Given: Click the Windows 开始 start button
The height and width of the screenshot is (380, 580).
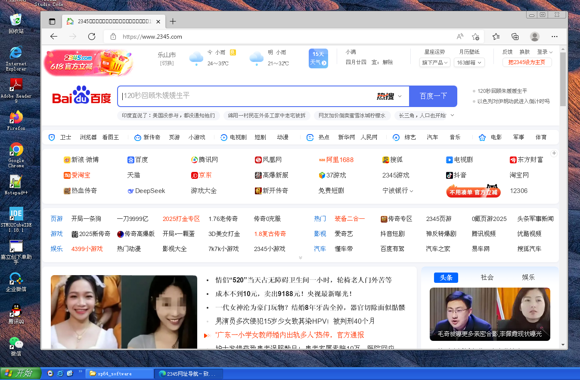Looking at the screenshot, I should tap(21, 373).
